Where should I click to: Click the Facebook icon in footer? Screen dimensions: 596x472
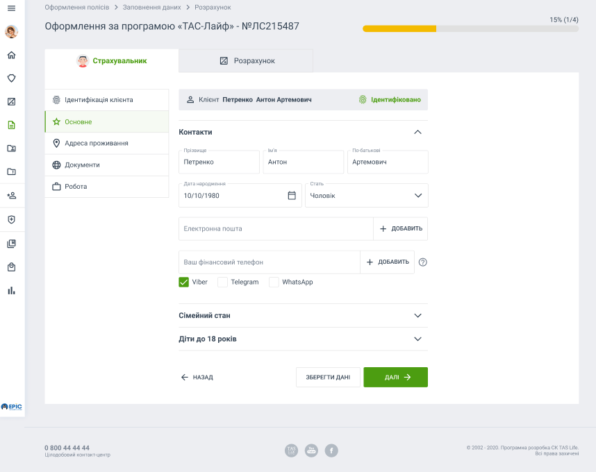pos(331,450)
